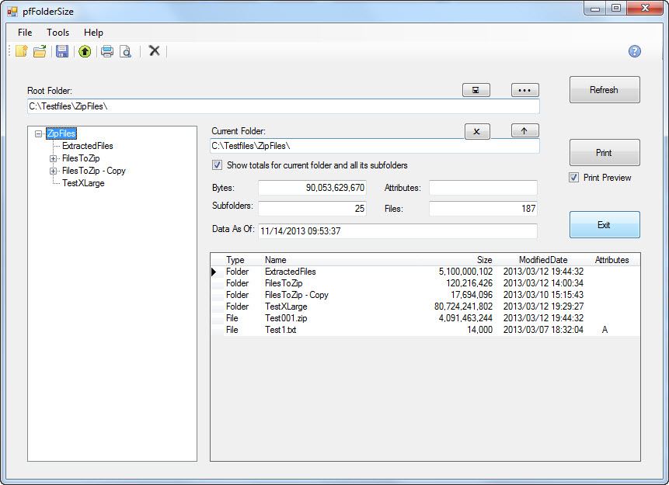Expand the FilesToZip - Copy tree node

click(53, 171)
